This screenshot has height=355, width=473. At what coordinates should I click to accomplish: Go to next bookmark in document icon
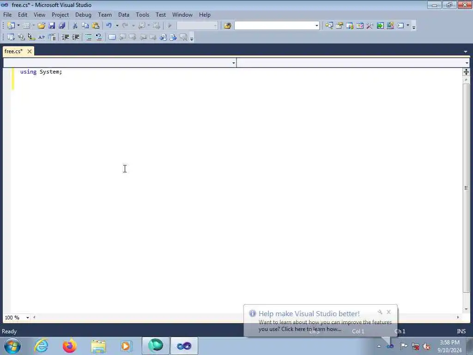point(173,37)
